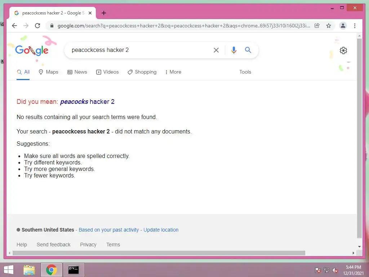Open the Help footer link
Image resolution: width=369 pixels, height=277 pixels.
22,245
